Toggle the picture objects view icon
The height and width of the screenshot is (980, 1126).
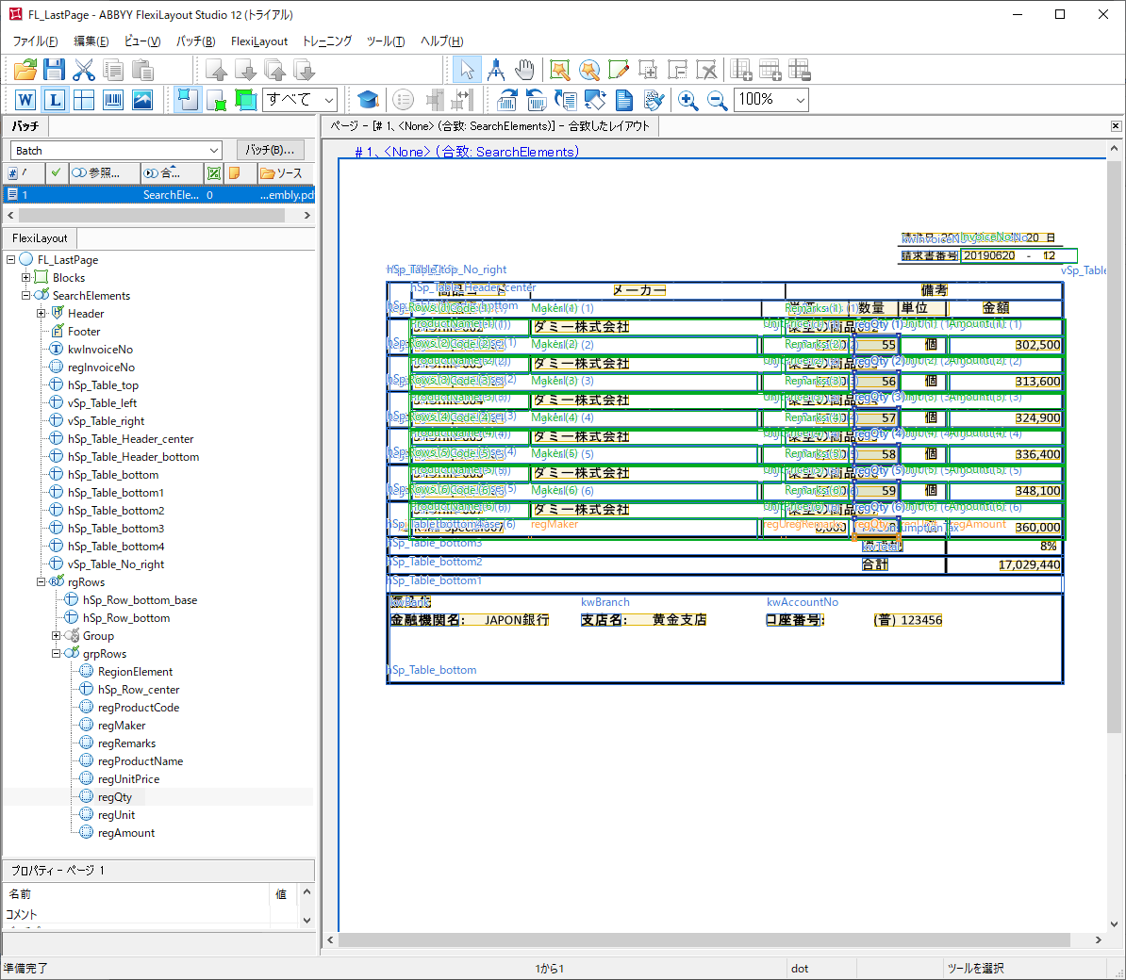tap(142, 100)
